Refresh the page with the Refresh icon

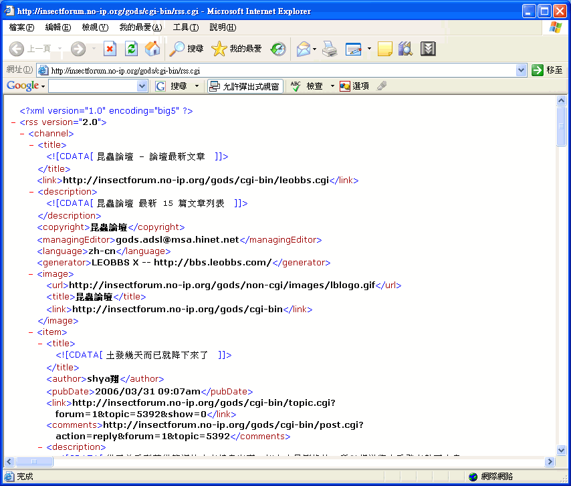(132, 49)
